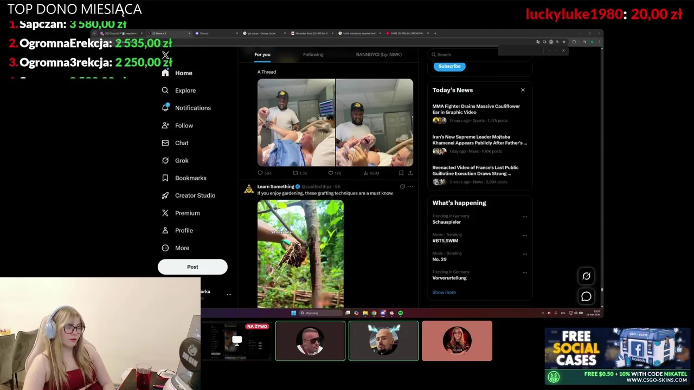Viewport: 694px width, 390px height.
Task: Open the floating Grok button
Action: coord(586,276)
